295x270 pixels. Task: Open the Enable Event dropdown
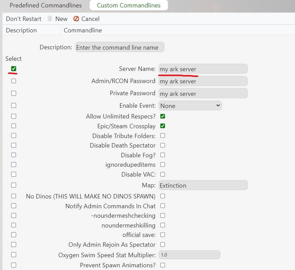point(190,106)
